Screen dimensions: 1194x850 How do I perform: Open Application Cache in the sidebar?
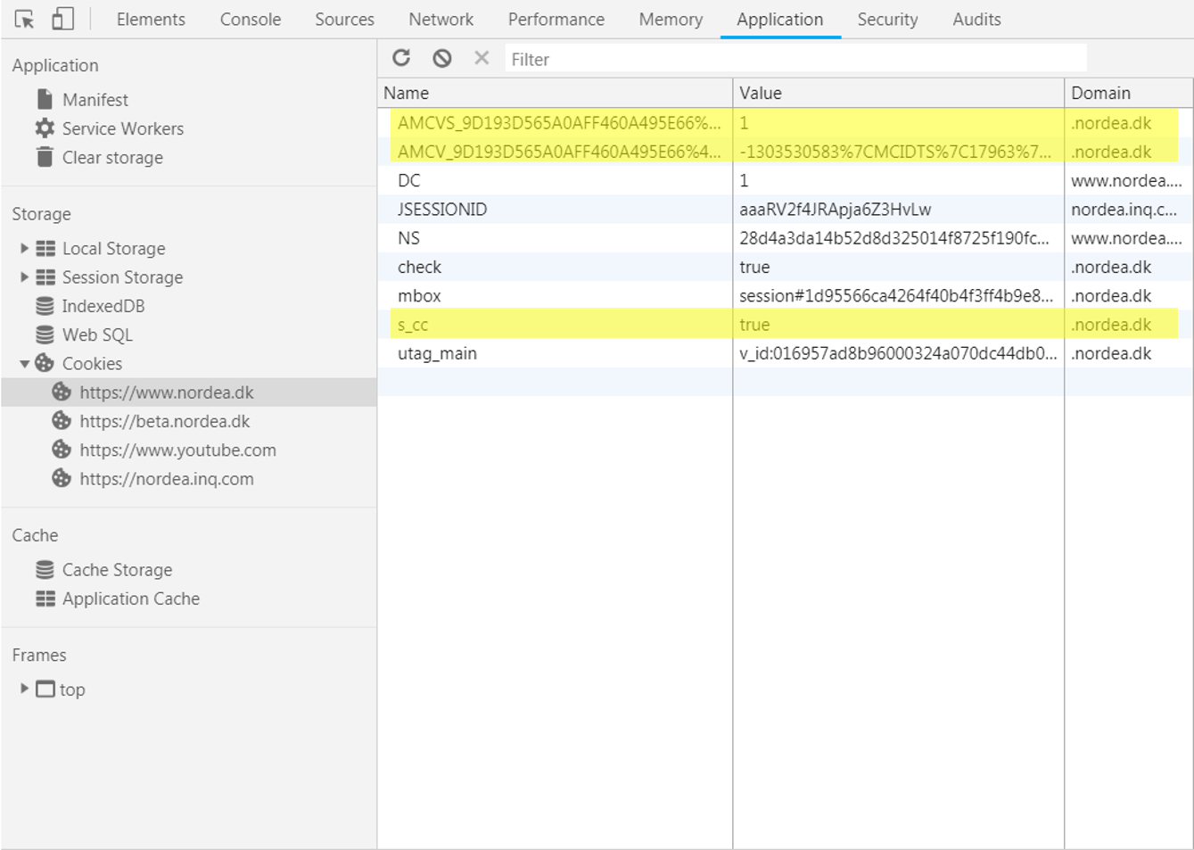pos(131,598)
